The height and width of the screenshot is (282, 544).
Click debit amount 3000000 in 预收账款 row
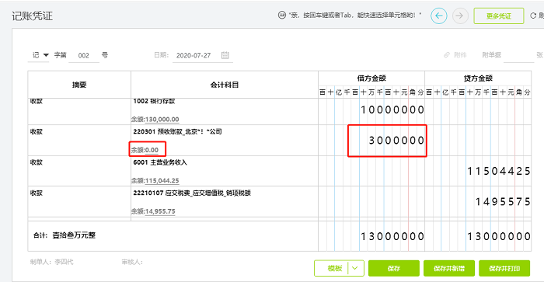(x=396, y=141)
